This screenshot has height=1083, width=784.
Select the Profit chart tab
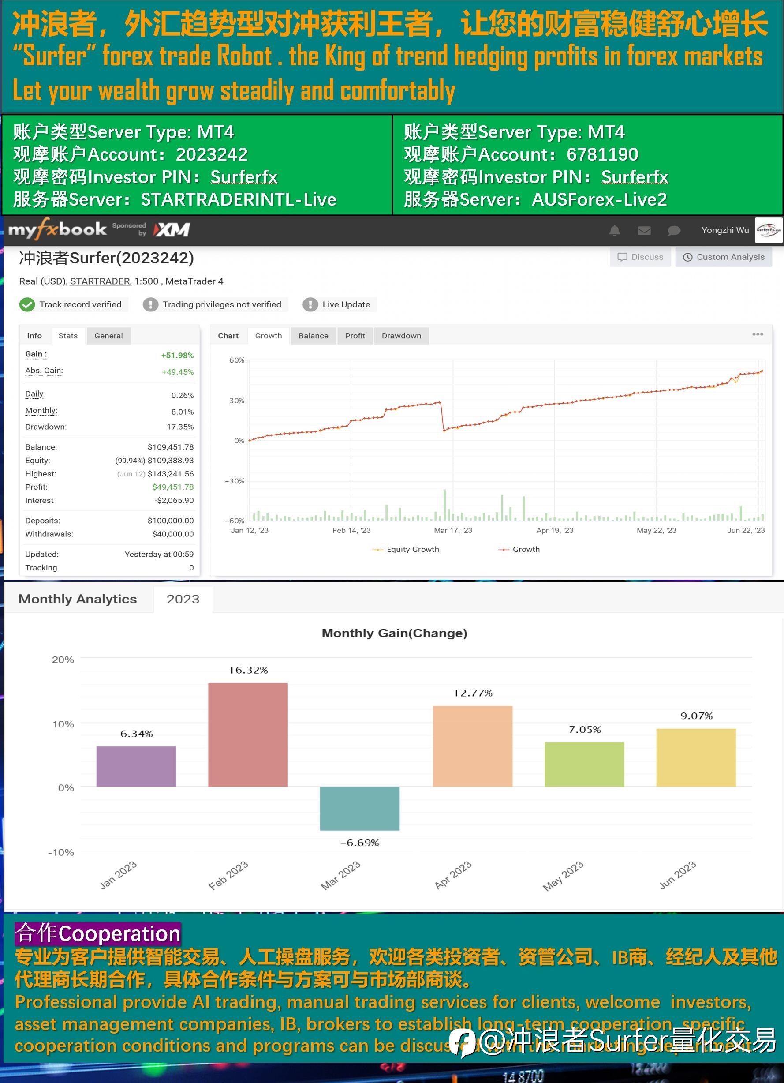355,336
